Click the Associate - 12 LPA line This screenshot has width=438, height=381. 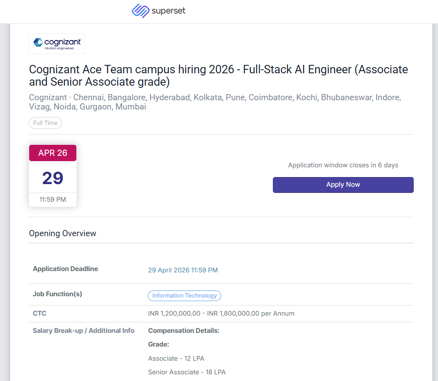pyautogui.click(x=176, y=358)
